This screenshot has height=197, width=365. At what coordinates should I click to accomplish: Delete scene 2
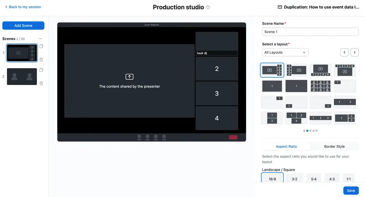41,83
